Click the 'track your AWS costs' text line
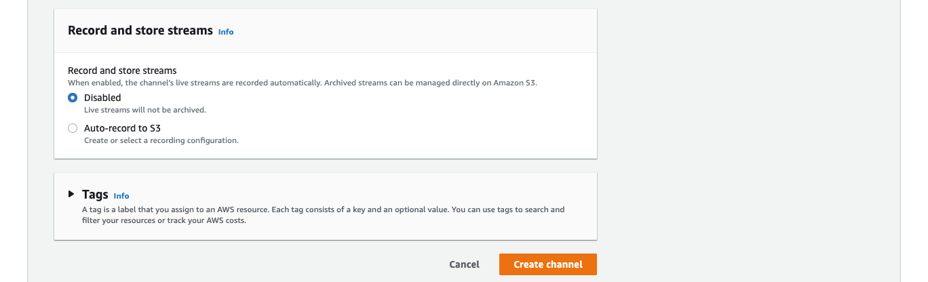Image resolution: width=928 pixels, height=282 pixels. 163,220
